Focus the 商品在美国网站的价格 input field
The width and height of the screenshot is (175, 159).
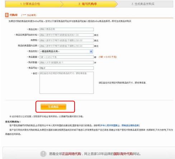67,35
